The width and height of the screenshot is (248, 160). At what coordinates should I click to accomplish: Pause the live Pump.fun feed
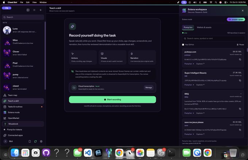pyautogui.click(x=240, y=45)
